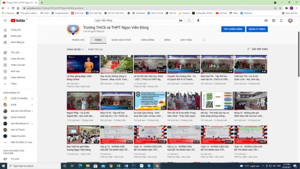Open Ma túy - Tìm hiểu tác hại thumbnail
The width and height of the screenshot is (300, 169).
click(217, 101)
